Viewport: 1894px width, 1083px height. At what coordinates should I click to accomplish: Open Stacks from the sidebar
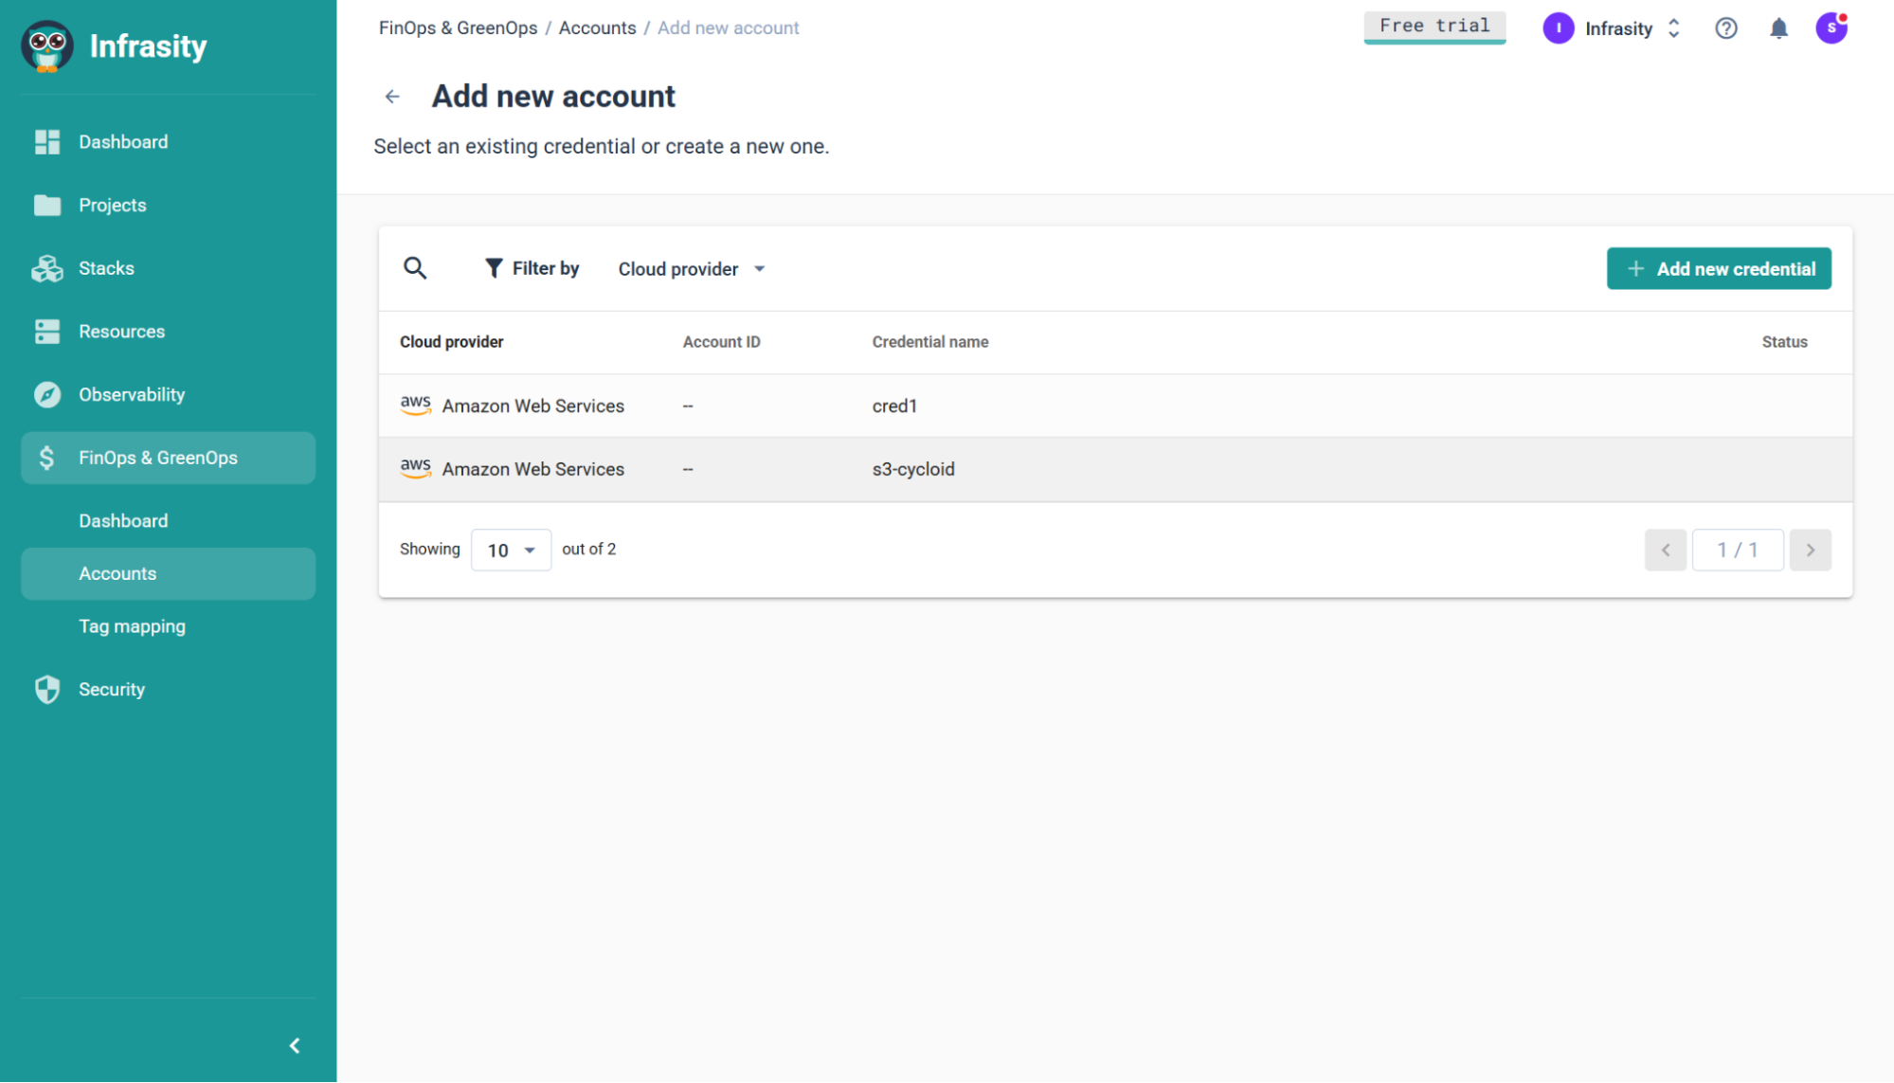click(106, 268)
